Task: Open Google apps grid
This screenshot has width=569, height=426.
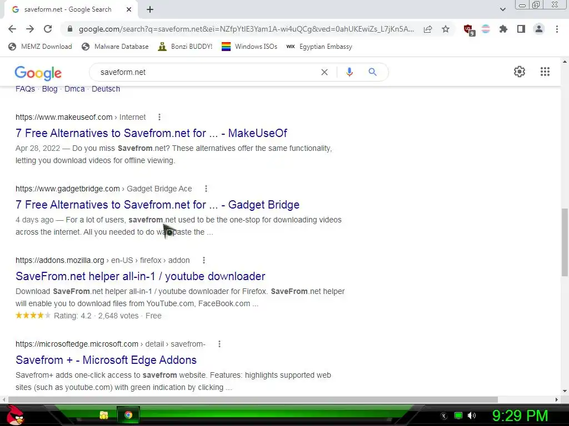Action: pos(545,72)
